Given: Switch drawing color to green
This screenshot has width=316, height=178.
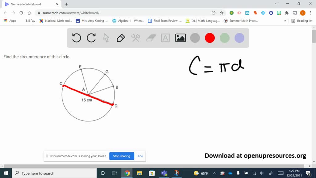Looking at the screenshot, I should [x=224, y=38].
